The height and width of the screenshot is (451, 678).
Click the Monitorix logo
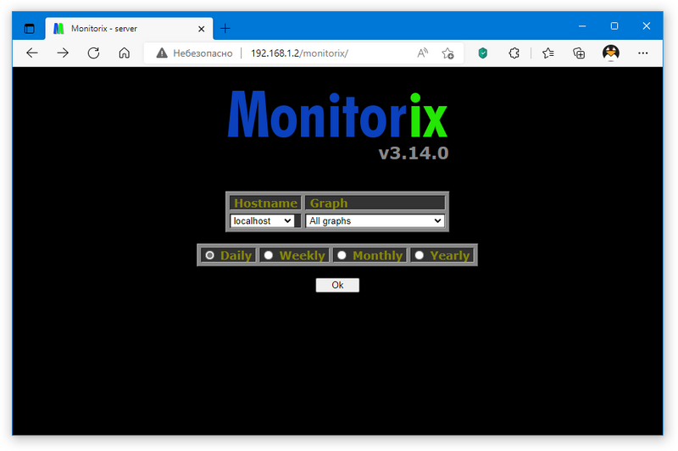point(337,114)
